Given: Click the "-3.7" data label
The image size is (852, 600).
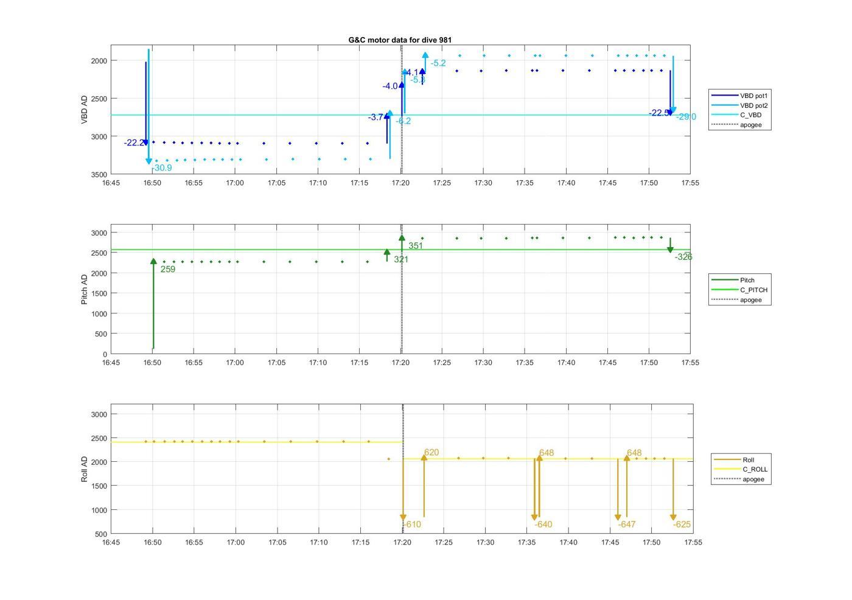Looking at the screenshot, I should pyautogui.click(x=376, y=117).
